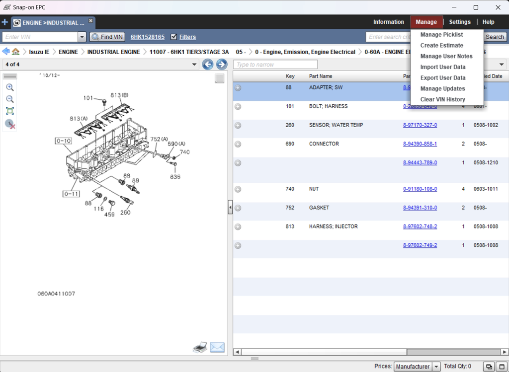Viewport: 509px width, 372px height.
Task: Open the Filters link
Action: coord(187,37)
